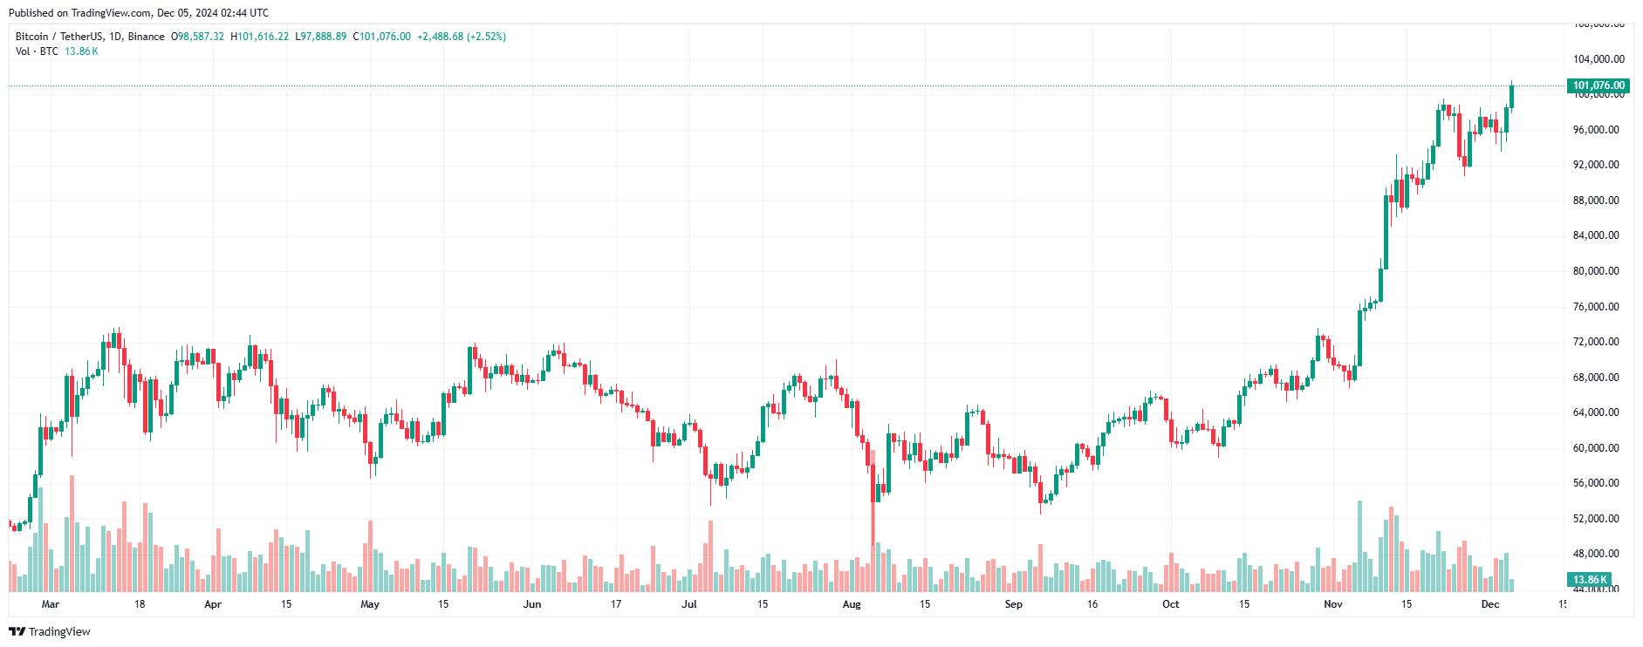The image size is (1643, 647).
Task: Click the Dec label on time axis
Action: click(1490, 604)
